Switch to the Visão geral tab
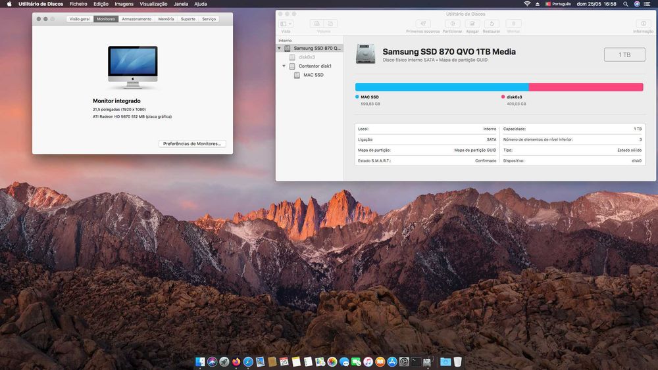The height and width of the screenshot is (370, 658). (80, 19)
